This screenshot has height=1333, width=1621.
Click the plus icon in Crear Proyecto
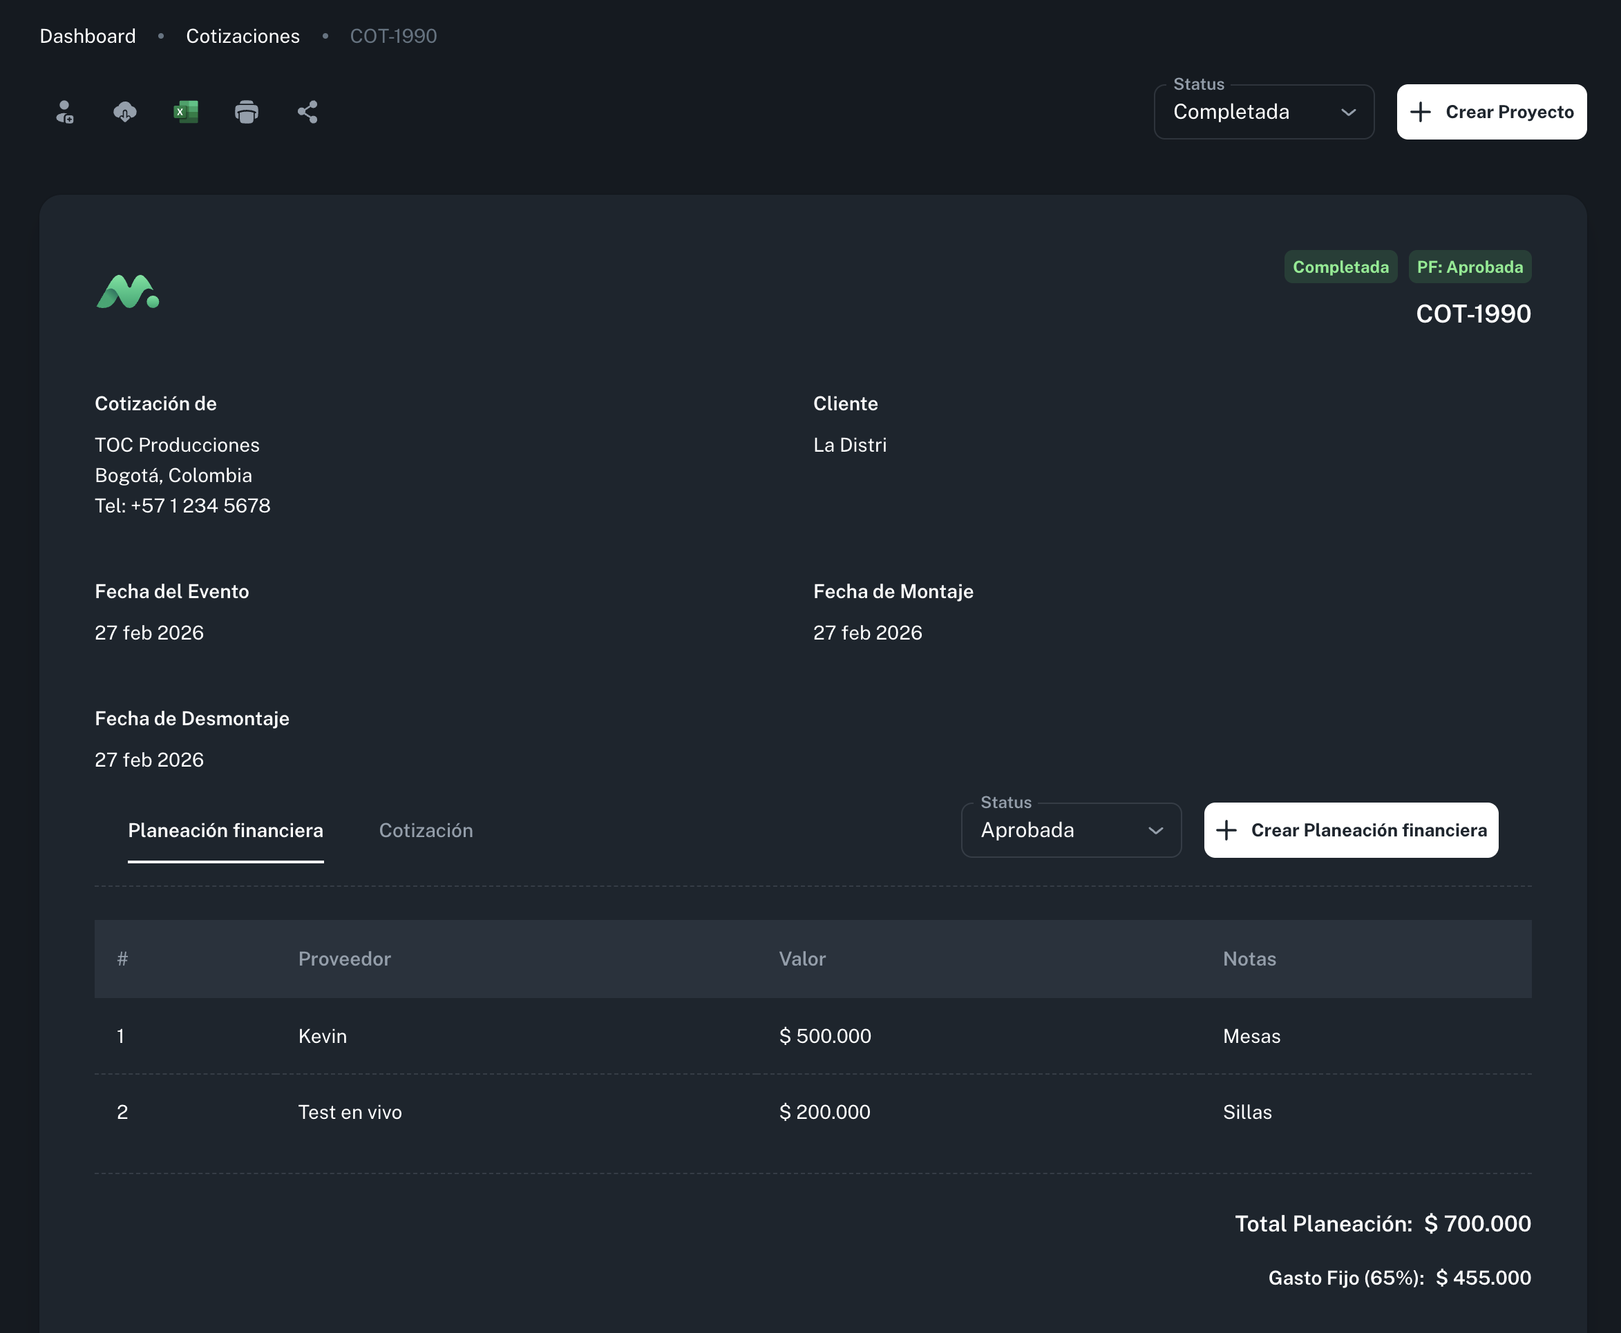1421,112
